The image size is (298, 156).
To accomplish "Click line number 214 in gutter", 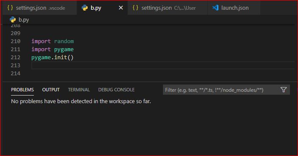I will 16,74.
